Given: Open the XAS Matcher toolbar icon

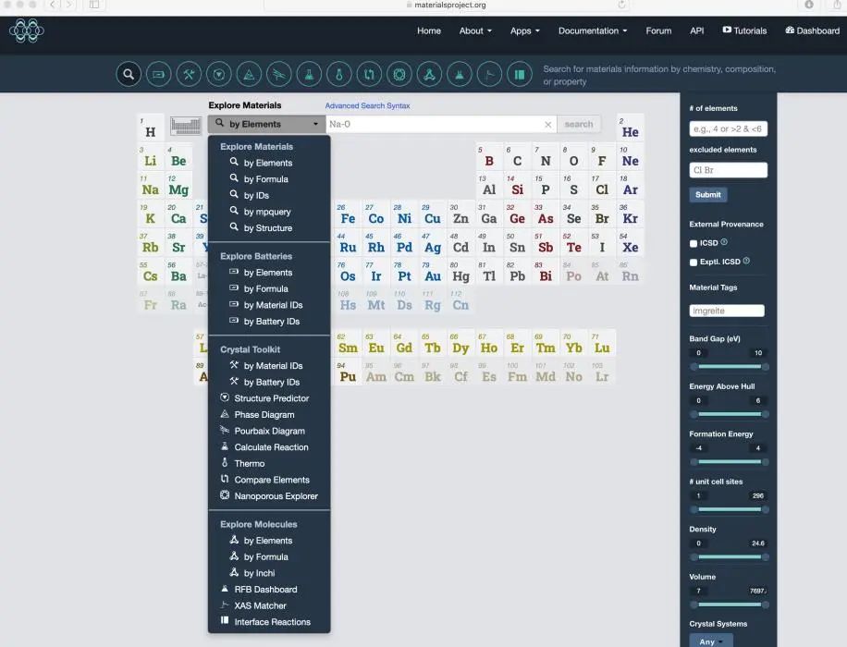Looking at the screenshot, I should [489, 75].
